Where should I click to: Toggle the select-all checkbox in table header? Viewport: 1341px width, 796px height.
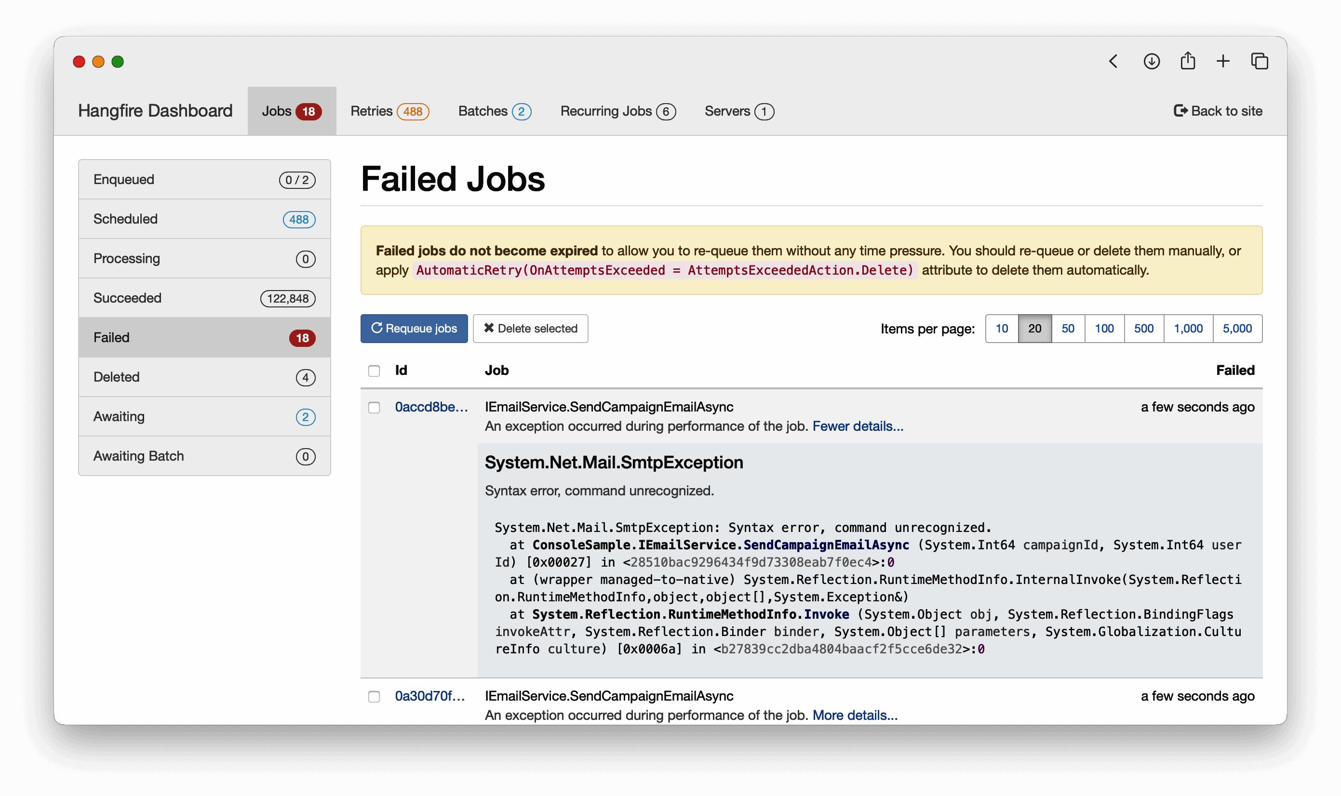[374, 371]
